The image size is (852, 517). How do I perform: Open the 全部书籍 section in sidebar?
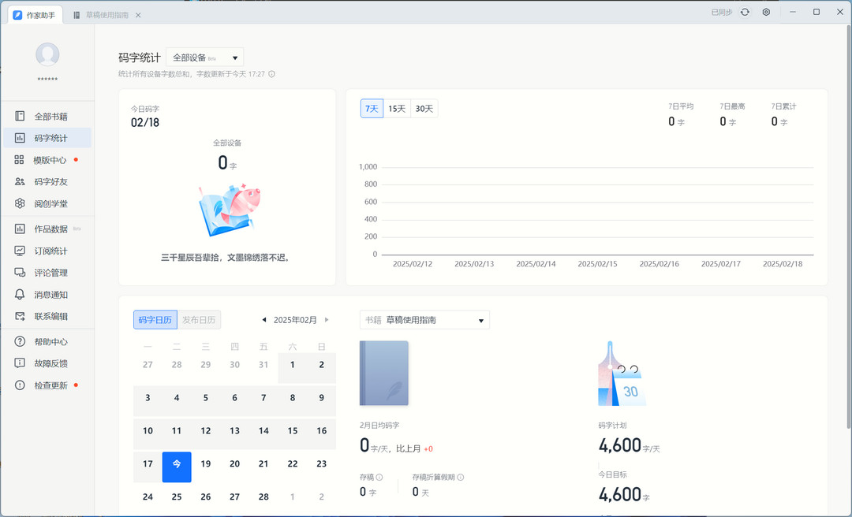click(x=47, y=115)
